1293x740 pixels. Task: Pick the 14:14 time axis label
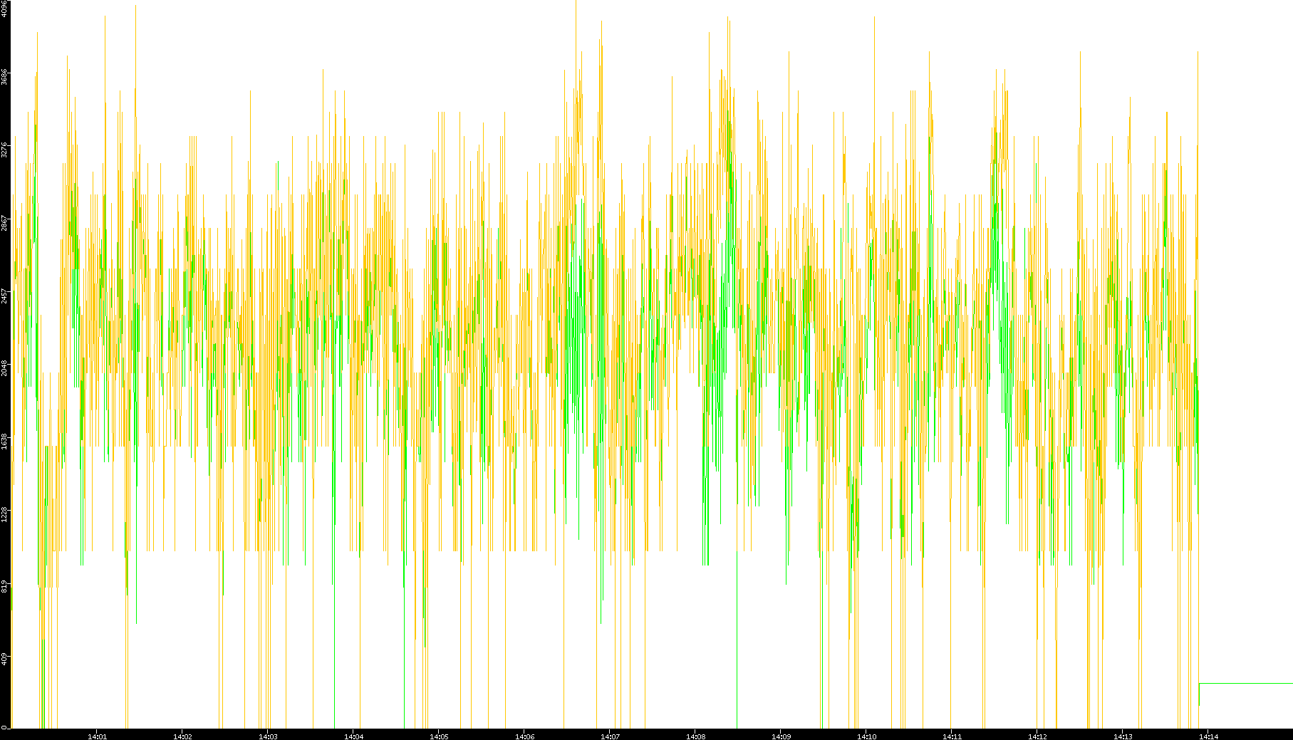[1209, 736]
